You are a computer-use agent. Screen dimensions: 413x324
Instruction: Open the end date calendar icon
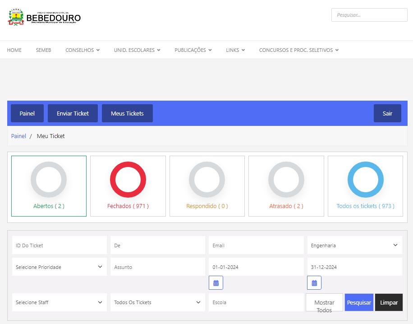[x=314, y=283]
